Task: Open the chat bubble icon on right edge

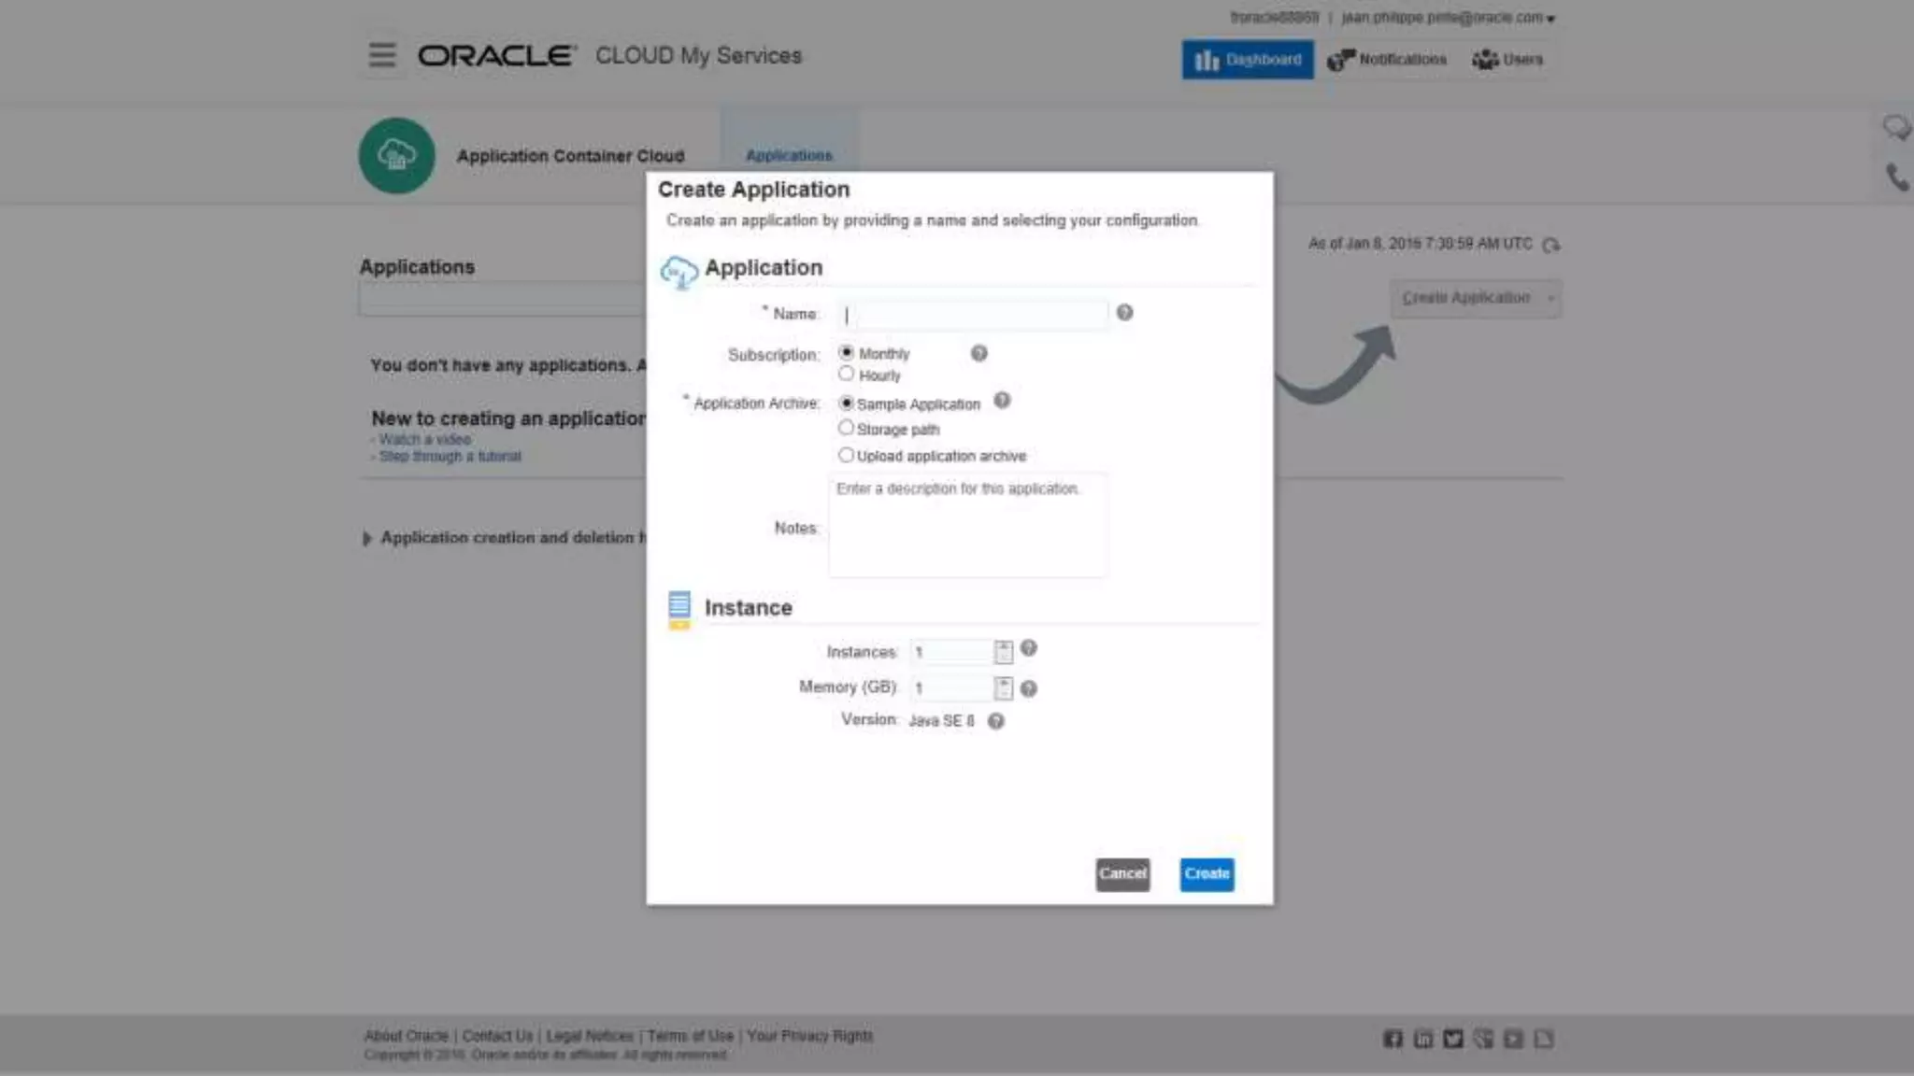Action: (x=1896, y=127)
